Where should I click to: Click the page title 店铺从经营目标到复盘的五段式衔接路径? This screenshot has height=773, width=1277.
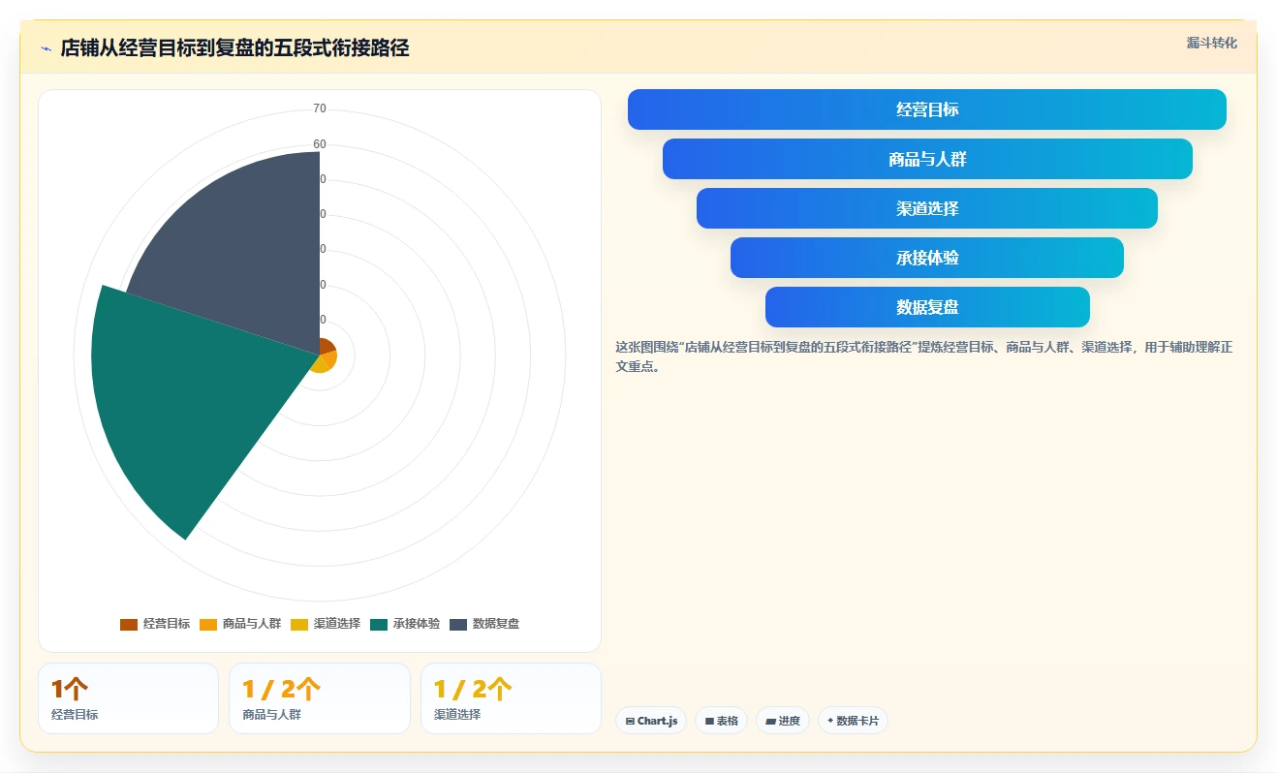[234, 48]
